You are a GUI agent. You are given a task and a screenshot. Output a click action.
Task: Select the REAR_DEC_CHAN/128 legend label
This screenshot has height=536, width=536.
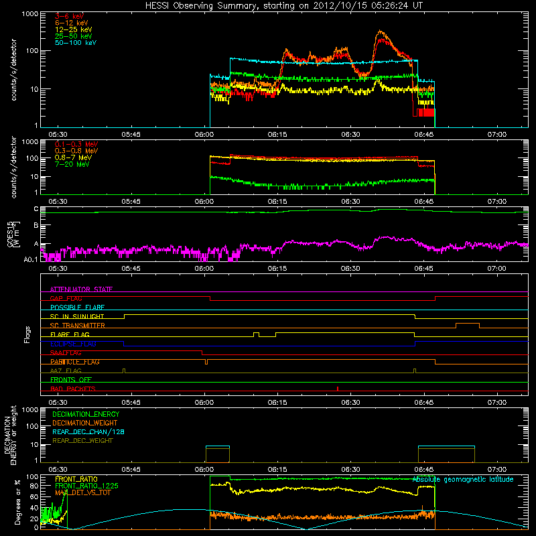click(88, 431)
